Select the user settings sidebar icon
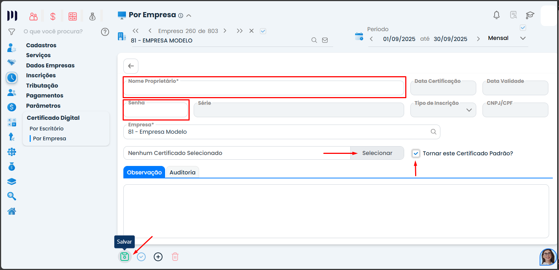 coord(12,48)
